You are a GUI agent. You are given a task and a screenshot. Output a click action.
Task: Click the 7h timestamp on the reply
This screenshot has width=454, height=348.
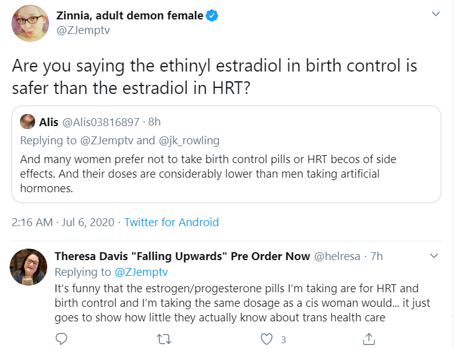tap(377, 256)
